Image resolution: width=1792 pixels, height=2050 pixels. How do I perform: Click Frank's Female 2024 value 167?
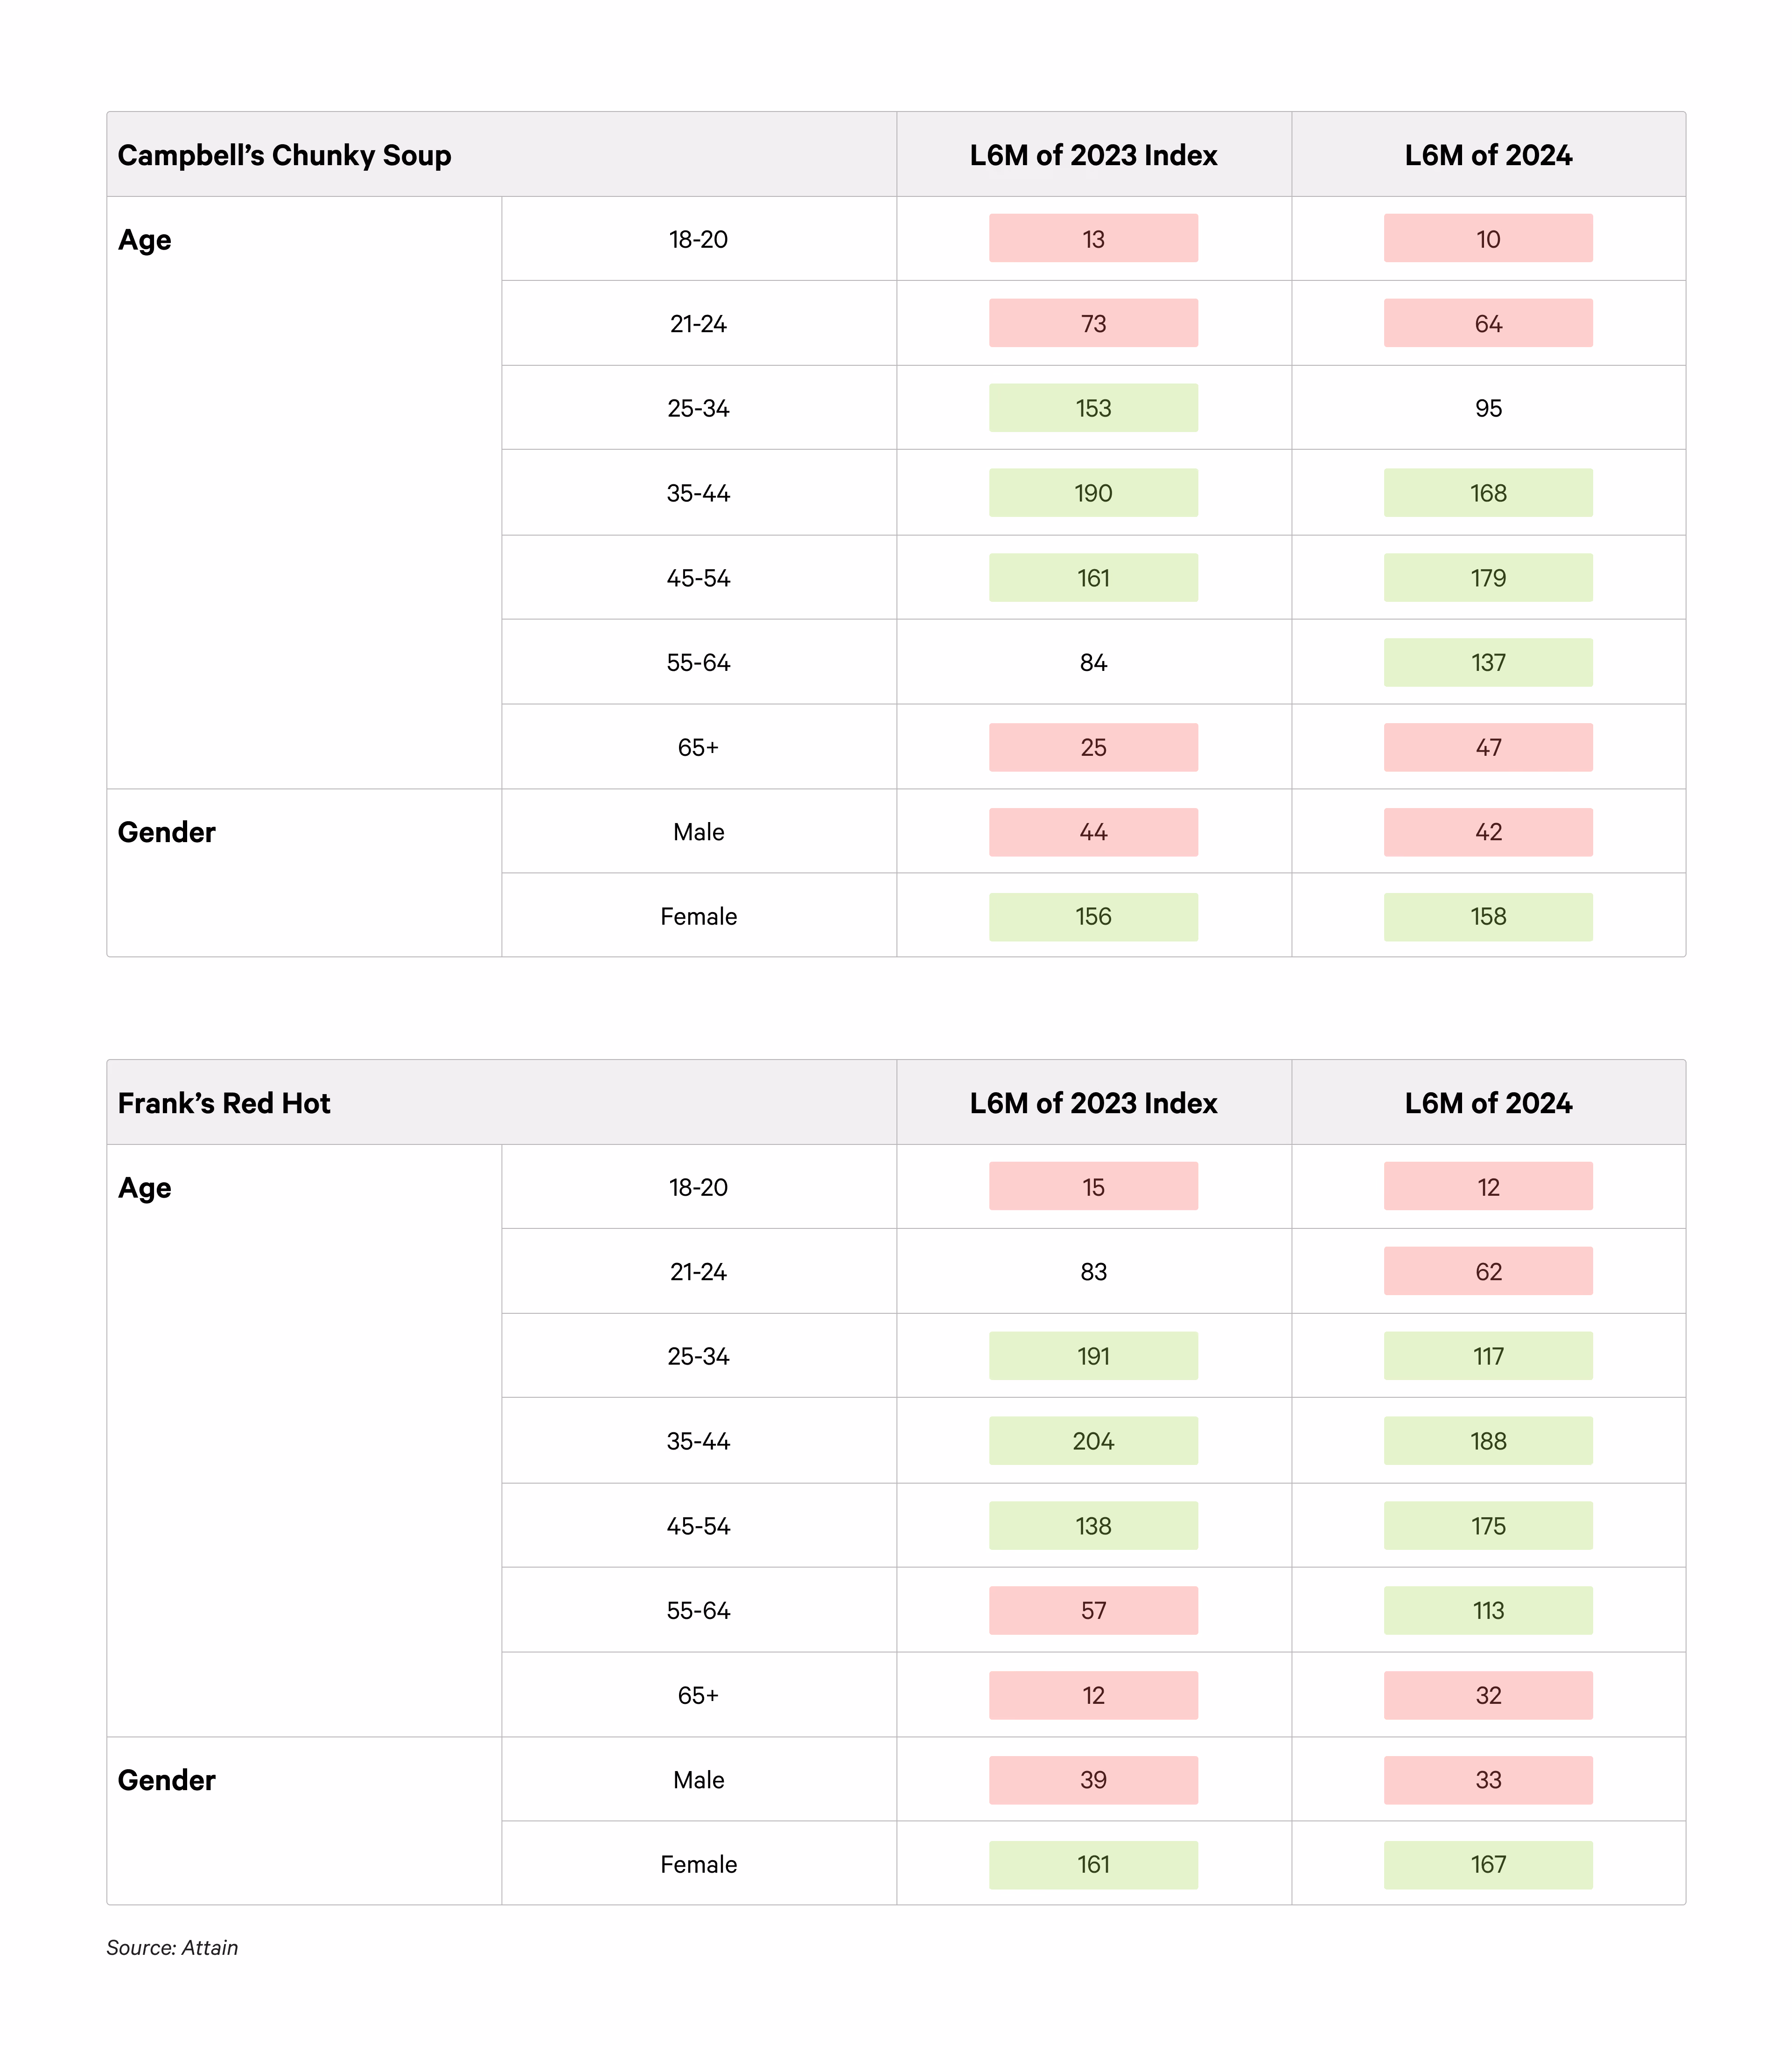tap(1488, 1864)
